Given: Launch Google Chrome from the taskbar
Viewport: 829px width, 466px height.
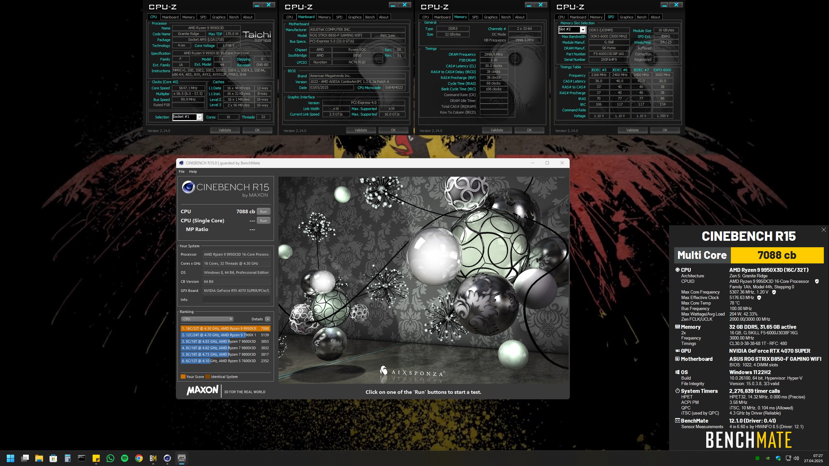Looking at the screenshot, I should point(139,458).
